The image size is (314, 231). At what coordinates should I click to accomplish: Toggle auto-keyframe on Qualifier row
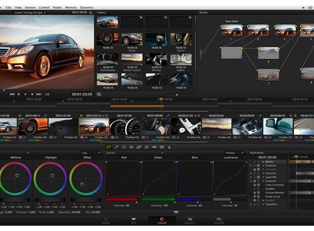pos(259,189)
